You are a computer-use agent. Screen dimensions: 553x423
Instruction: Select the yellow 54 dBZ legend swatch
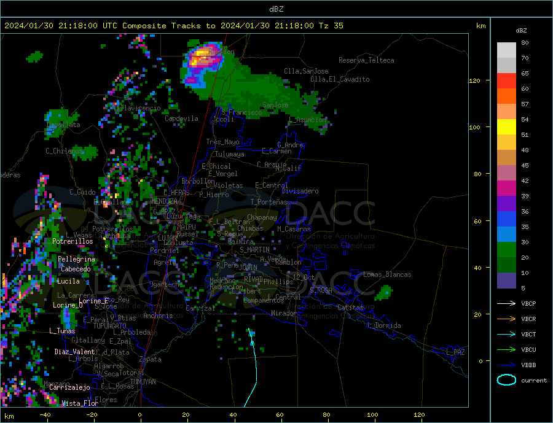pos(506,127)
